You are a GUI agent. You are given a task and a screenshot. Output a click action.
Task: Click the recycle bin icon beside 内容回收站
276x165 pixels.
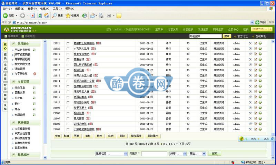point(35,74)
